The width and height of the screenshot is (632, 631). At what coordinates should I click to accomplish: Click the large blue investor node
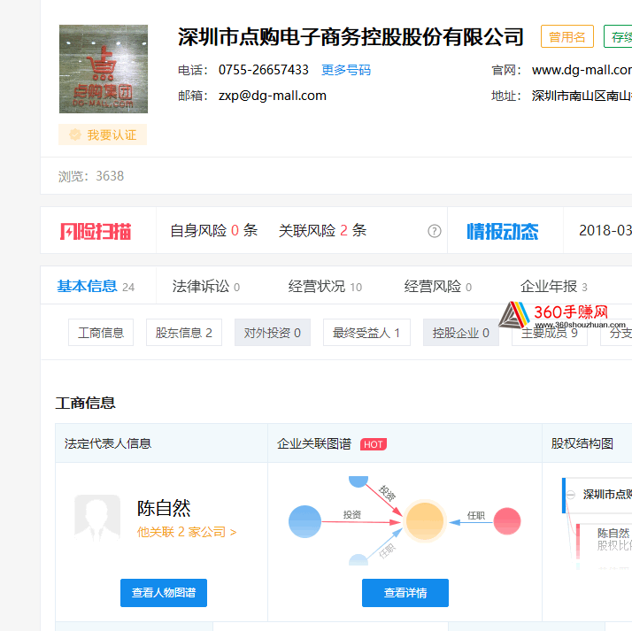(x=304, y=521)
